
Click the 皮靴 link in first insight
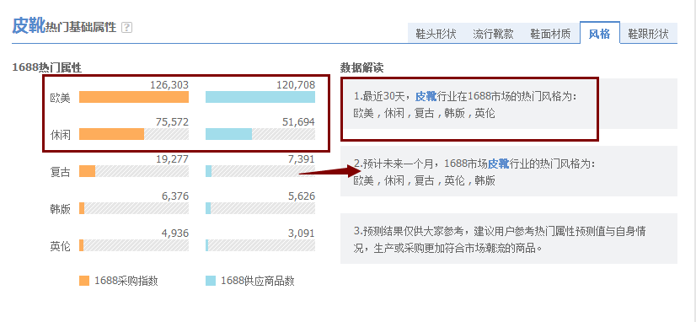[x=426, y=96]
